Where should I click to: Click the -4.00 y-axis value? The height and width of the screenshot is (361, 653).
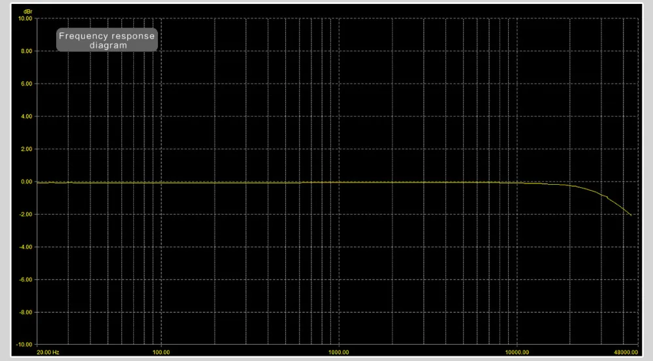[26, 247]
